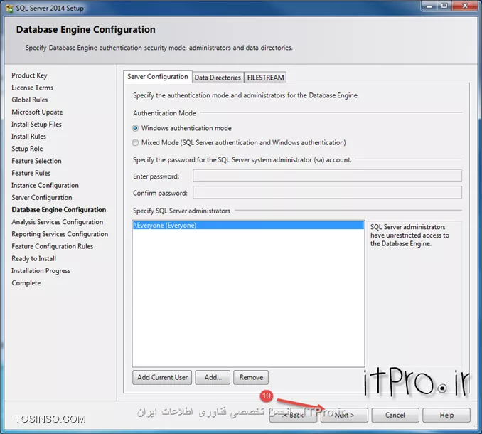
Task: Click the Complete step
Action: click(26, 283)
